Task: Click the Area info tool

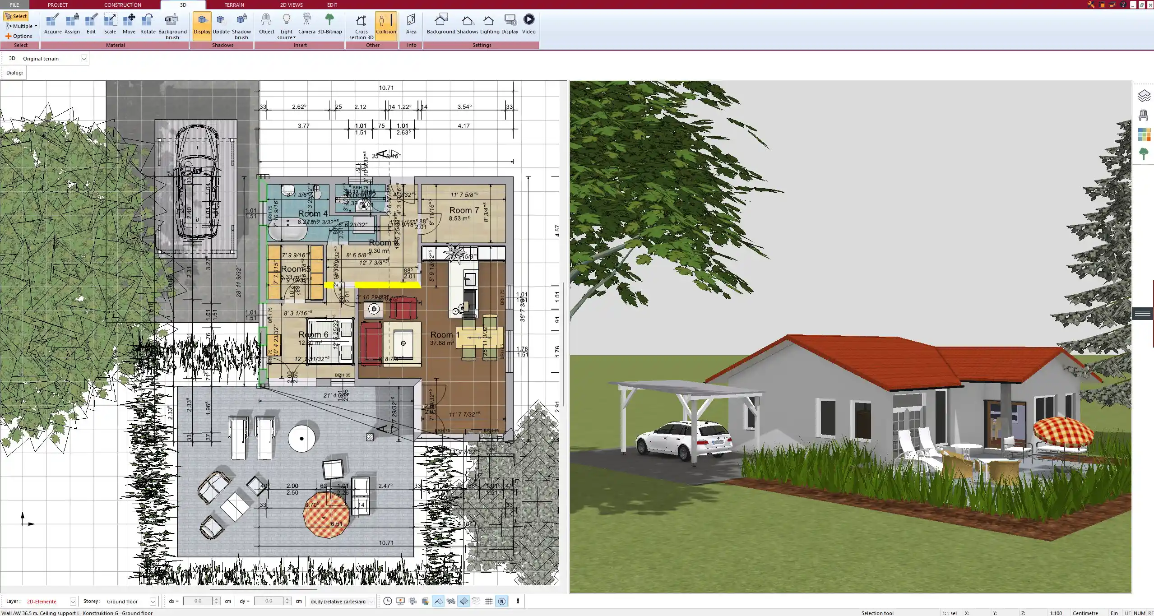Action: tap(411, 24)
